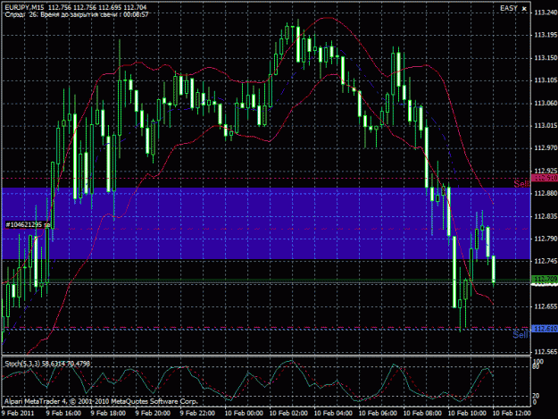Click the 10 Feb 12:00 time label

(x=512, y=414)
